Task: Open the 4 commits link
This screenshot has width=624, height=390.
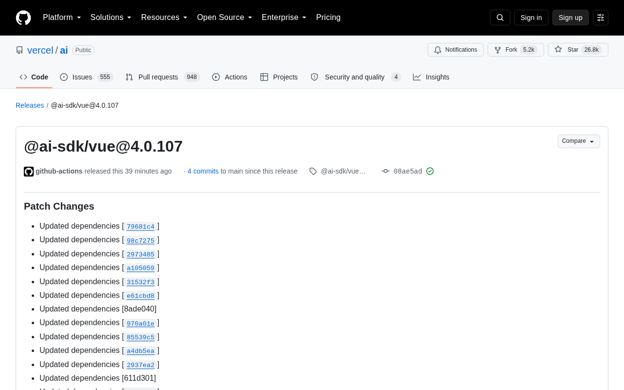Action: pyautogui.click(x=203, y=171)
